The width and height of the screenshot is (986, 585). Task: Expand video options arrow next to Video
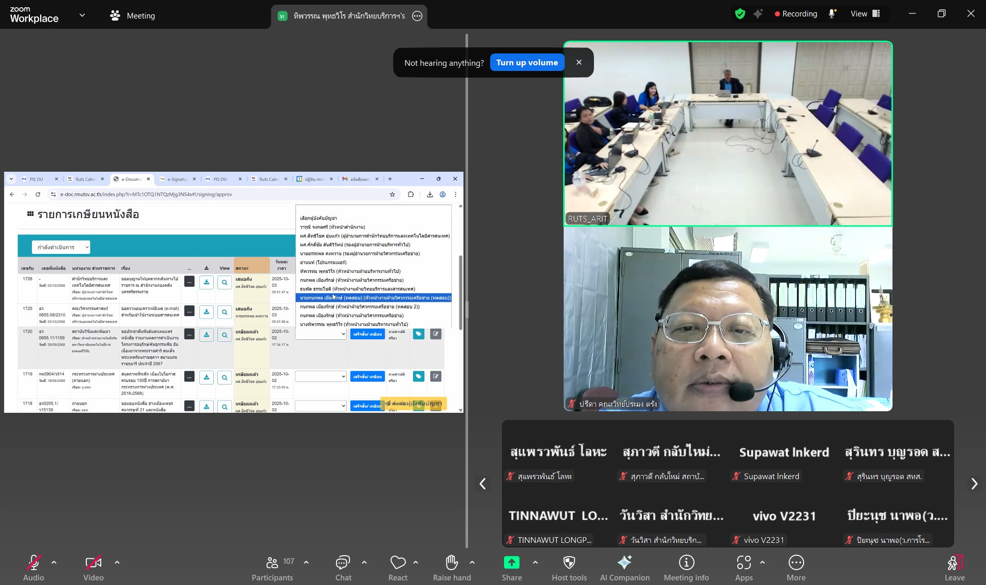pos(117,562)
